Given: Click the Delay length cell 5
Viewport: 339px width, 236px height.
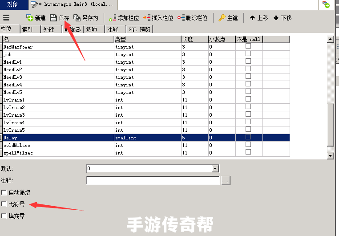Looking at the screenshot, I should pyautogui.click(x=195, y=138).
